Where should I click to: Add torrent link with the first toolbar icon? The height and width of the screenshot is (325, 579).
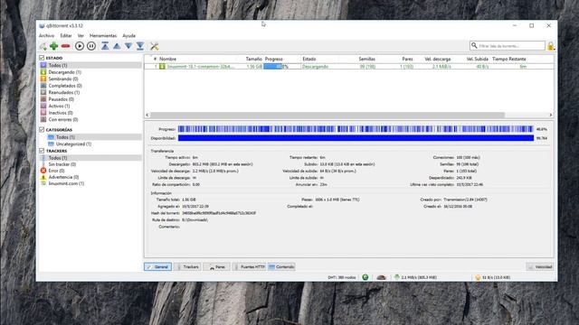[43, 46]
